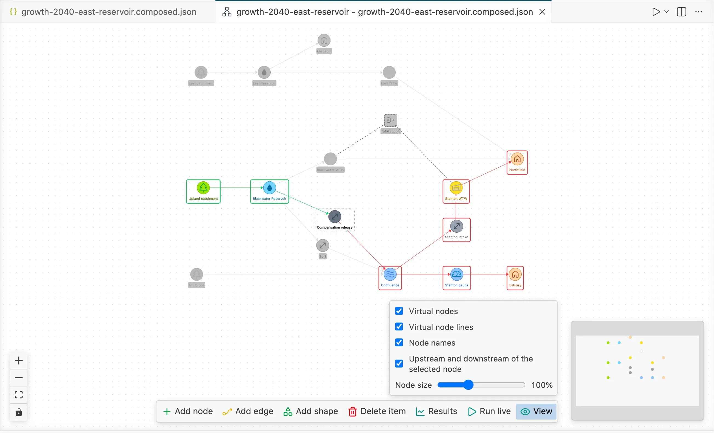
Task: Open the Results panel button
Action: point(436,411)
